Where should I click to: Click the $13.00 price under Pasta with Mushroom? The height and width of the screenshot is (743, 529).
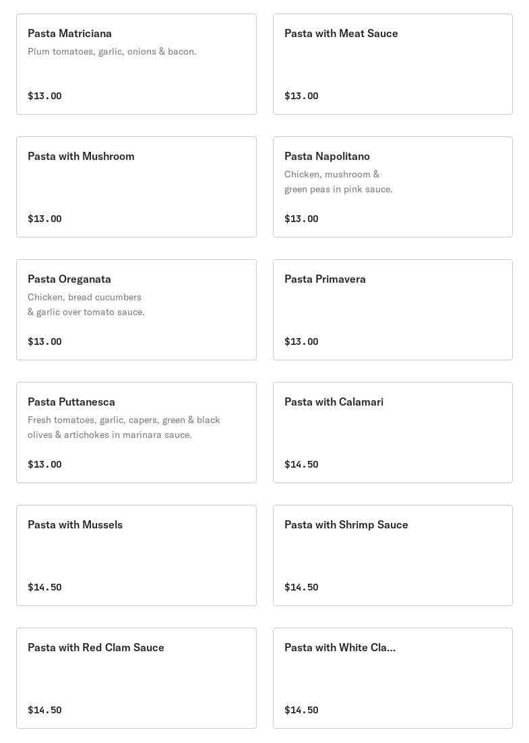pyautogui.click(x=44, y=219)
